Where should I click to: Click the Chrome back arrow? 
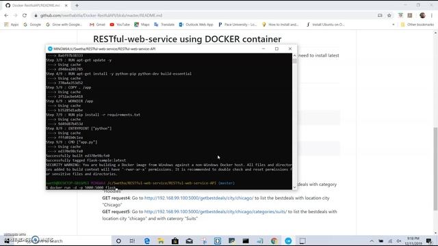coord(6,16)
